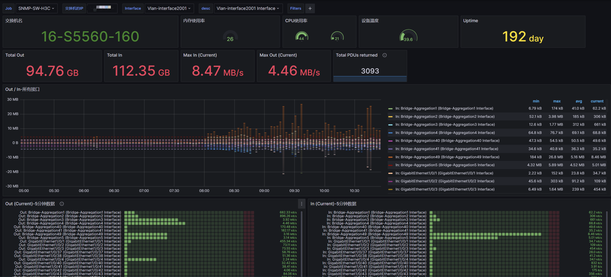Click the Max Out value 4.46 MB/s
This screenshot has width=611, height=277.
(294, 71)
